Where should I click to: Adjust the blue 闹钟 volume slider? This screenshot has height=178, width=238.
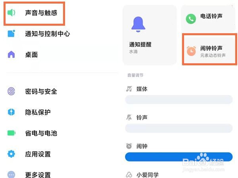point(179,157)
